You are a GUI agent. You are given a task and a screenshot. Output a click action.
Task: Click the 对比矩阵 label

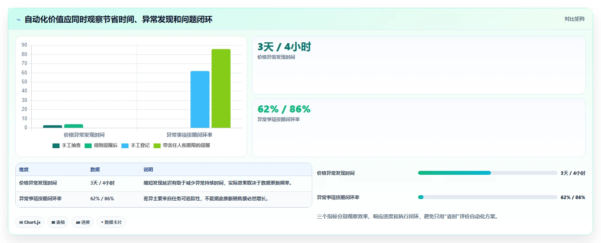pos(574,19)
